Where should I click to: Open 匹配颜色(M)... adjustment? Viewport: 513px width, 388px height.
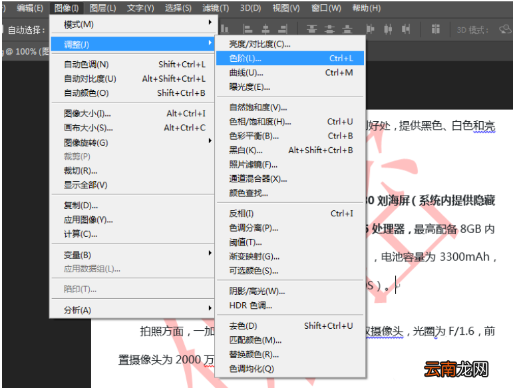point(290,340)
